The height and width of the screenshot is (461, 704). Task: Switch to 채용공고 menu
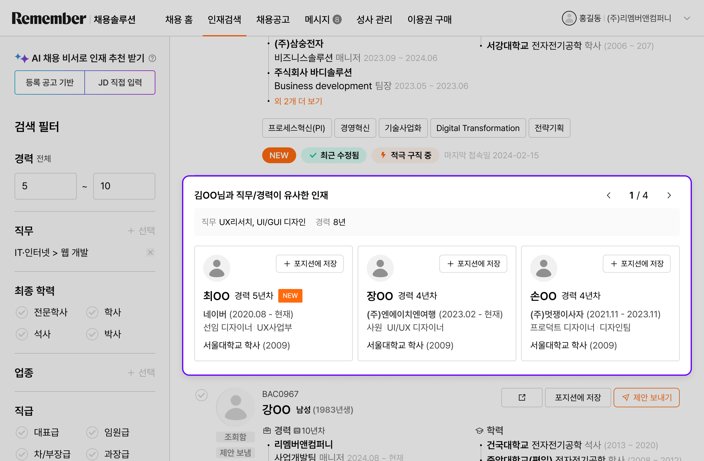tap(273, 19)
